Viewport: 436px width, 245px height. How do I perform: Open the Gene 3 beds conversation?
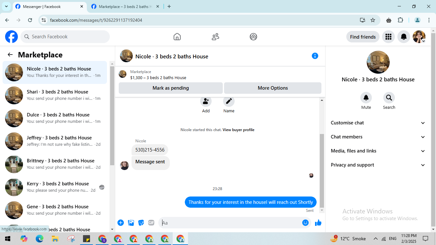pos(55,210)
